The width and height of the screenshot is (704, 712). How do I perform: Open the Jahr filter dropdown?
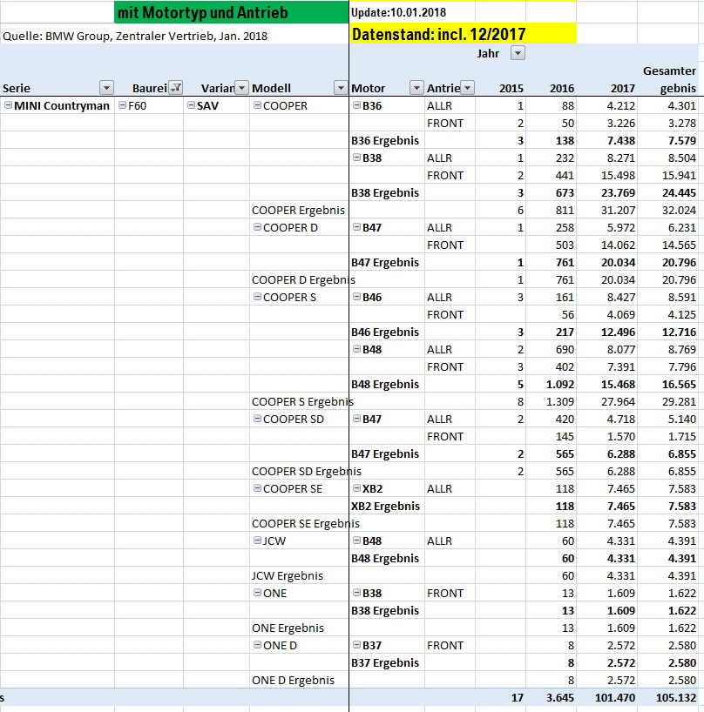(518, 53)
